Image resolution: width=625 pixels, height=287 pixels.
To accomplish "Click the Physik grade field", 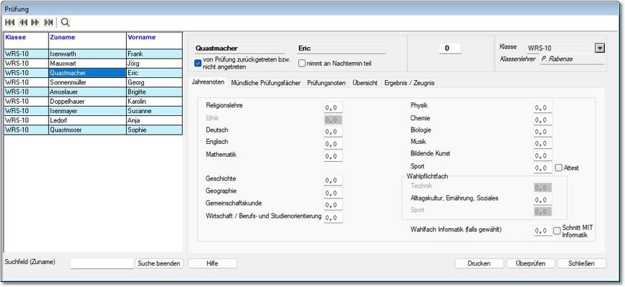I will (543, 107).
